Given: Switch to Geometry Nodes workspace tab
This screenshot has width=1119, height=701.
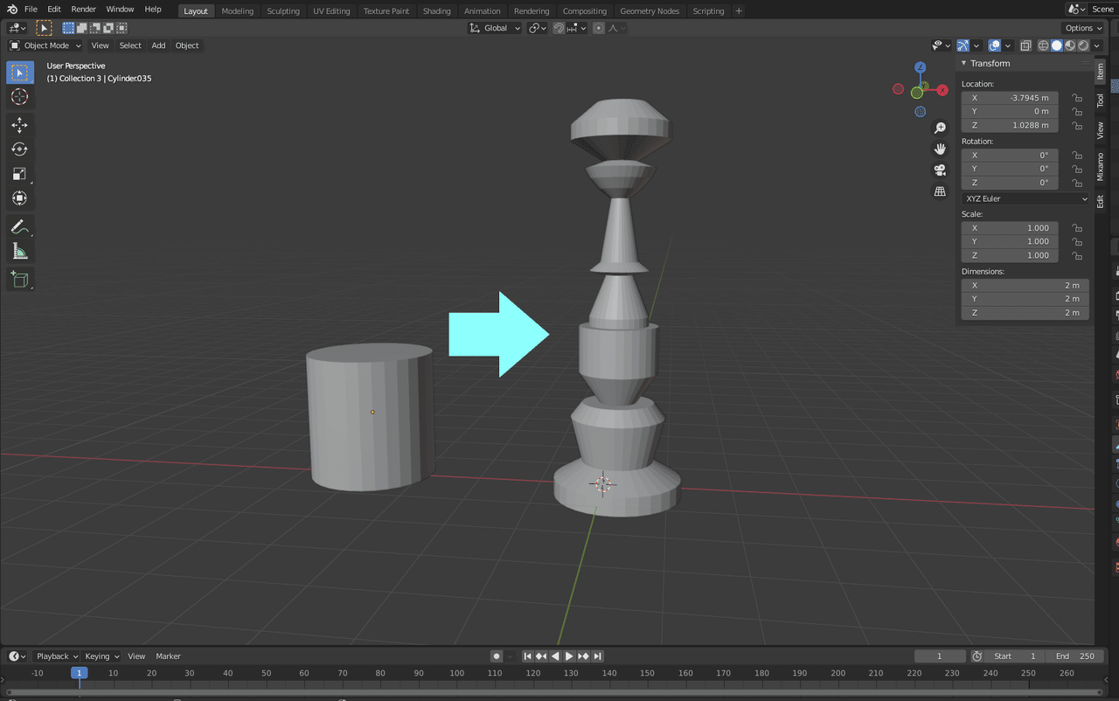Looking at the screenshot, I should coord(650,10).
